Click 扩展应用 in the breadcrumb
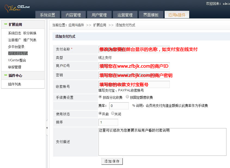 (100, 25)
